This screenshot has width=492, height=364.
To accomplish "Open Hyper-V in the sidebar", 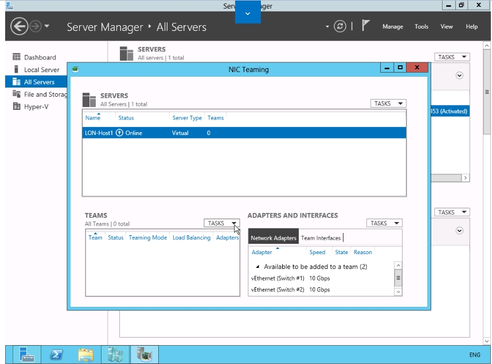I will coord(36,107).
